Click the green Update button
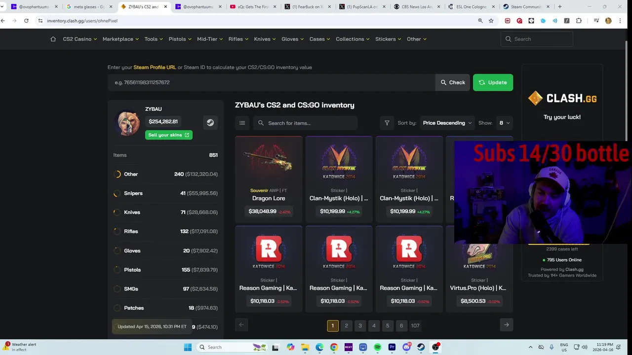 point(493,82)
